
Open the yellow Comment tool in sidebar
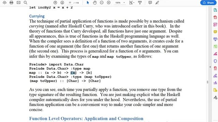point(215,32)
